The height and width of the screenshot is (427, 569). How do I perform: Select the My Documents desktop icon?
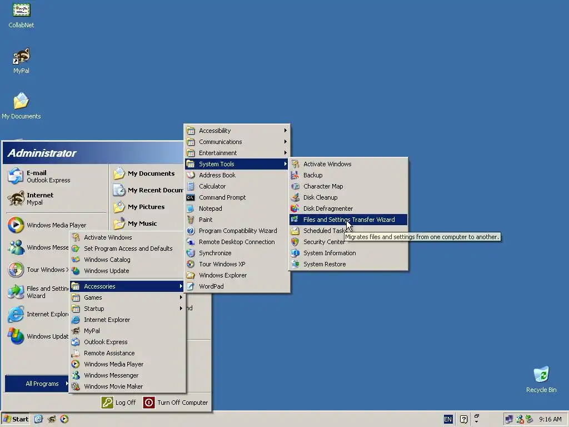[x=21, y=106]
